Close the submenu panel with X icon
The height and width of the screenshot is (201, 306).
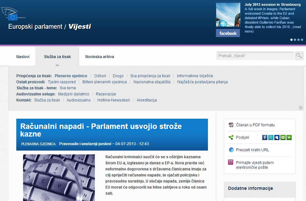click(301, 108)
